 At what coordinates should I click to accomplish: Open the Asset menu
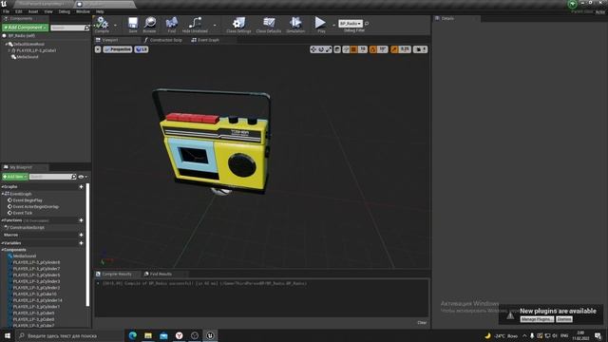pos(33,11)
